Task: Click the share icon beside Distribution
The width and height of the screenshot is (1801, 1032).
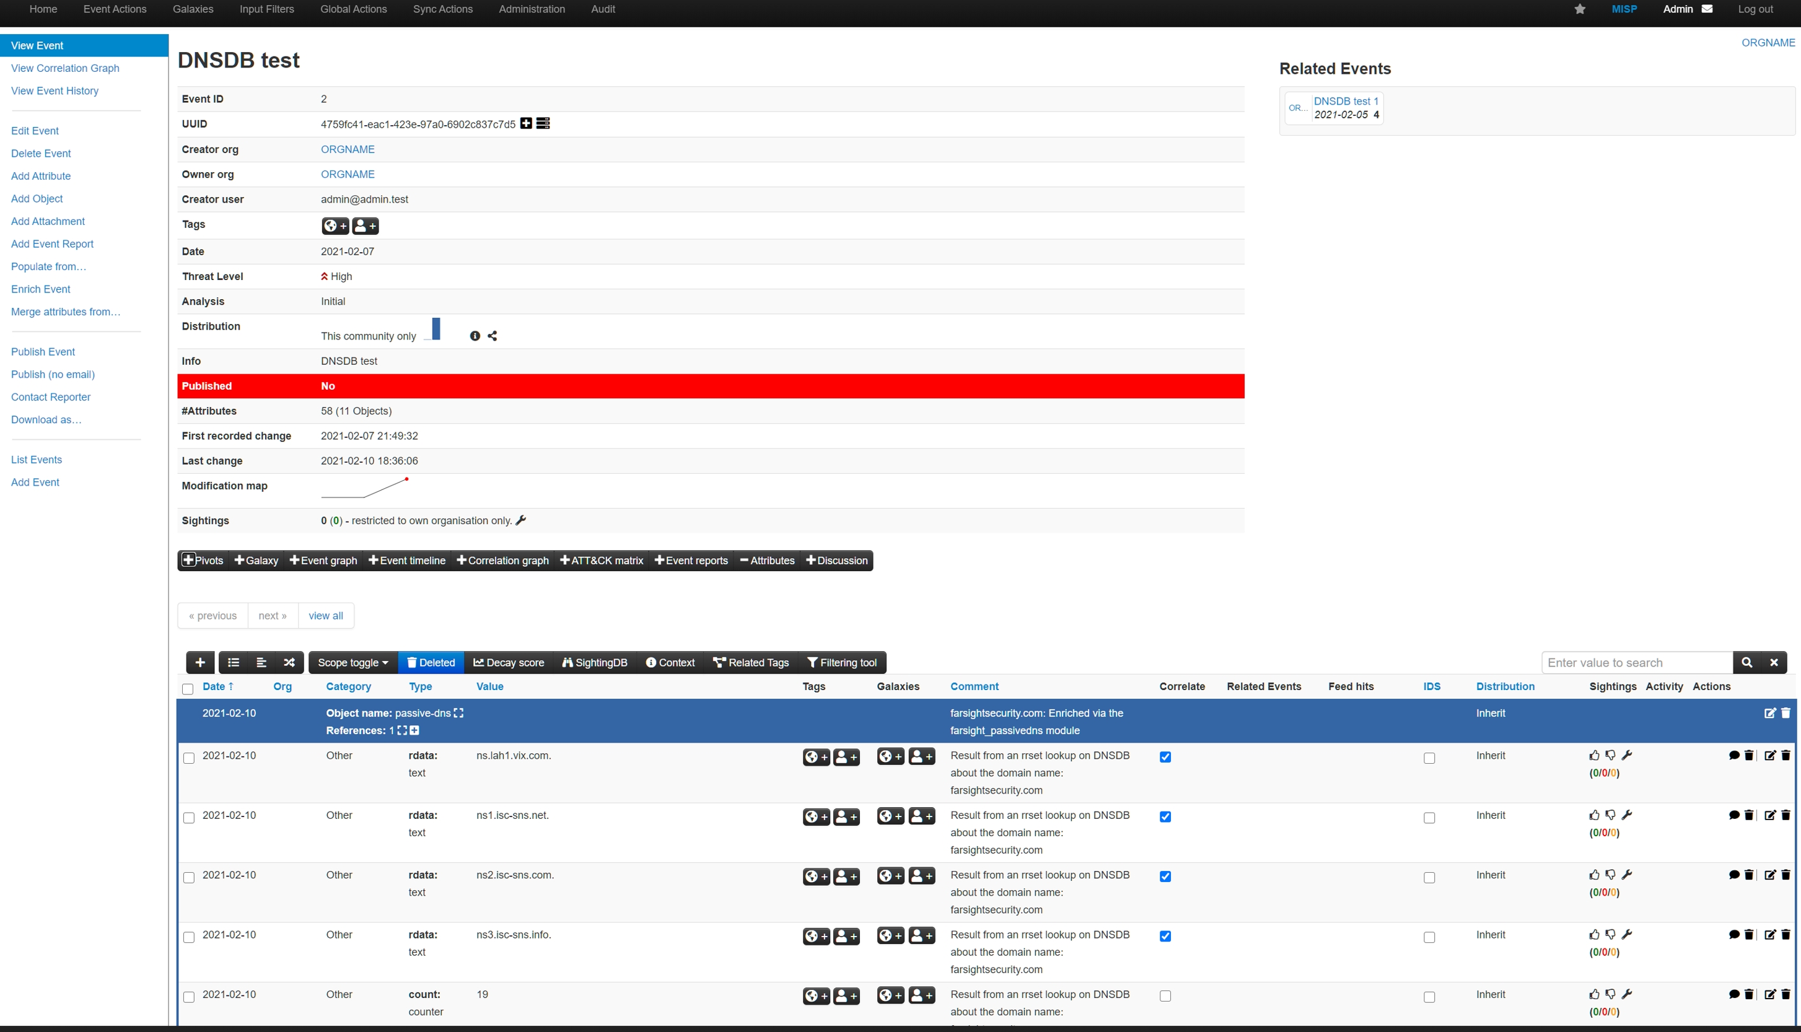Action: 493,336
